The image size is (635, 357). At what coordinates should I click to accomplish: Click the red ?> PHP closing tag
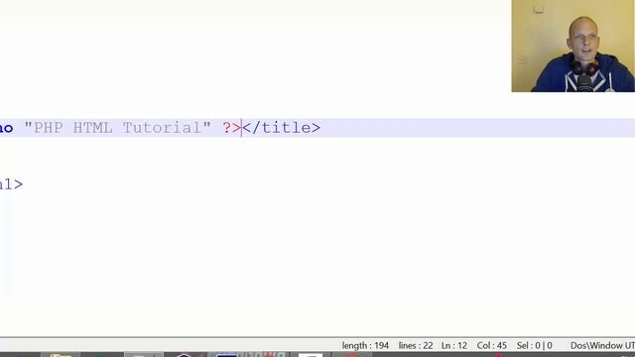pyautogui.click(x=231, y=128)
